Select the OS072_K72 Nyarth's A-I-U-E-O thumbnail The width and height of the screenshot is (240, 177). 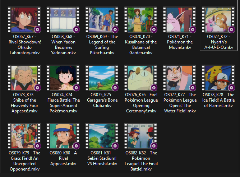pyautogui.click(x=218, y=20)
